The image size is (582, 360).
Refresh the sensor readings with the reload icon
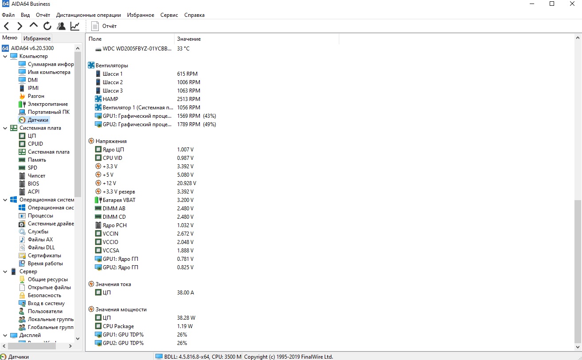pos(47,26)
